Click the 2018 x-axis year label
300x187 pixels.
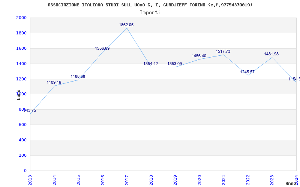(151, 180)
